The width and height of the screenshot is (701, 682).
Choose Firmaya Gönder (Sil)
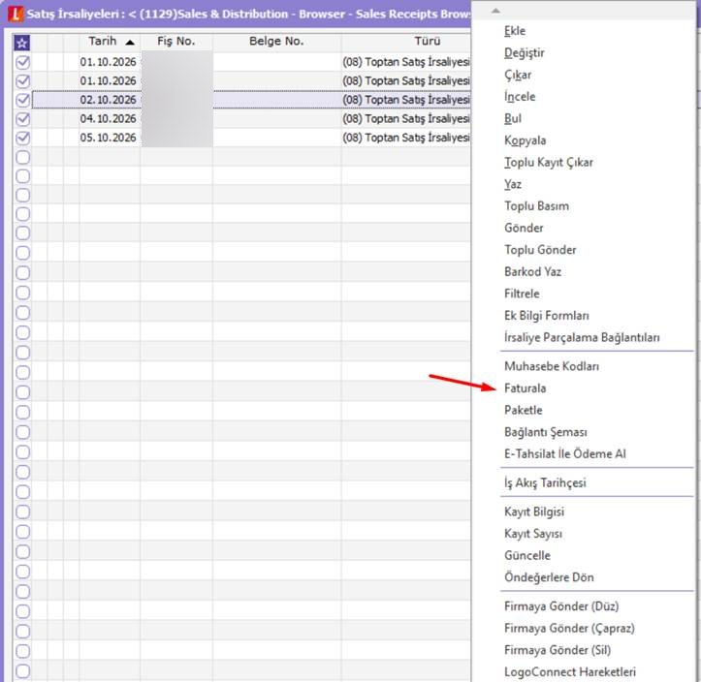pos(558,650)
